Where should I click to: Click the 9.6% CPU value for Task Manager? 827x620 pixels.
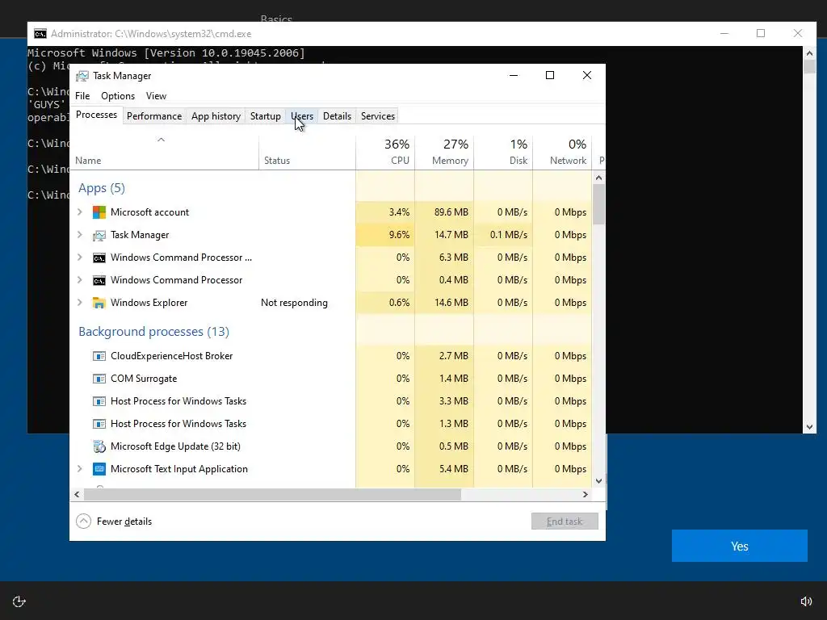399,235
